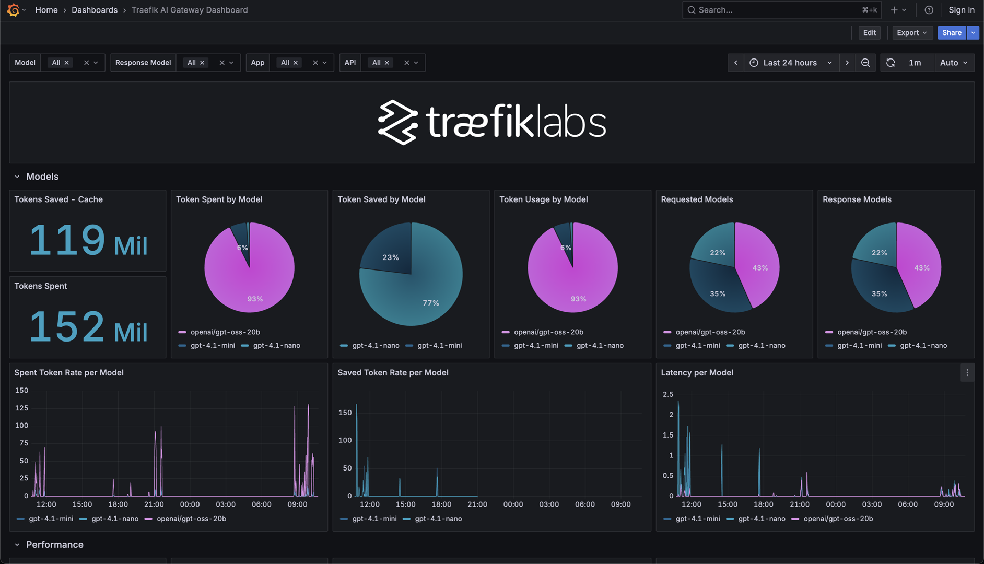Go to Dashboards breadcrumb
This screenshot has height=564, width=984.
95,10
